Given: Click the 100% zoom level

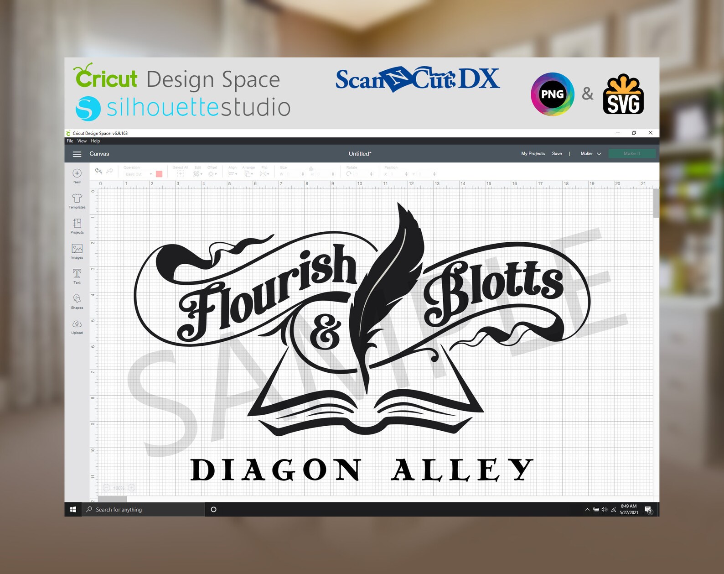Looking at the screenshot, I should click(119, 488).
